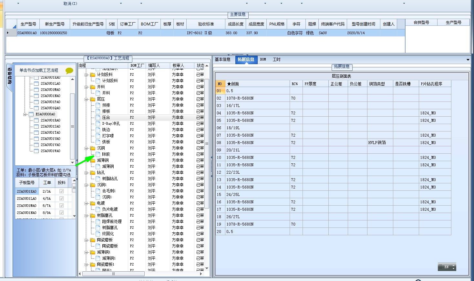The image size is (474, 281).
Task: Click the document icon beside 去毛刺1
Action: (98, 191)
